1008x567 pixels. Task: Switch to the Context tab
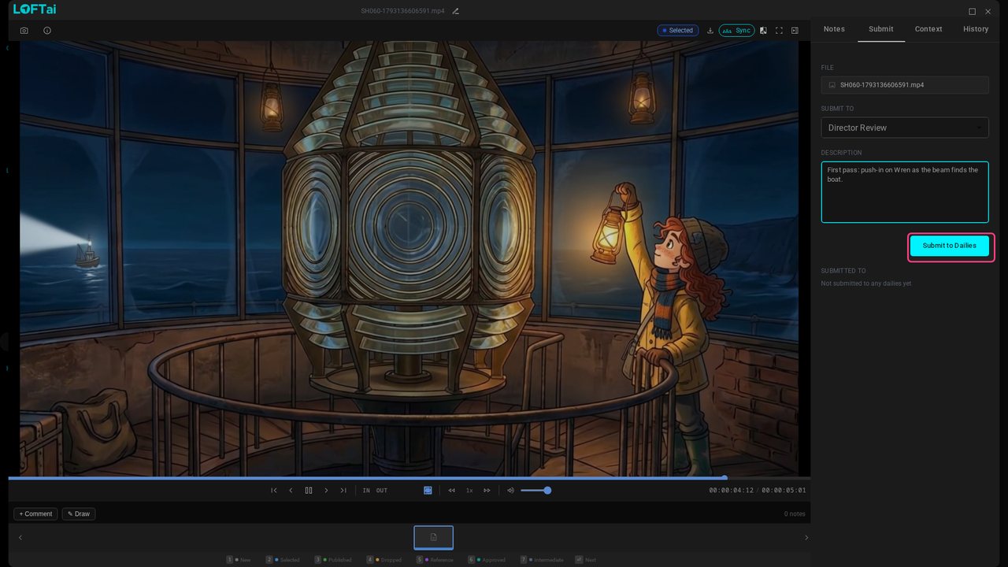(928, 29)
